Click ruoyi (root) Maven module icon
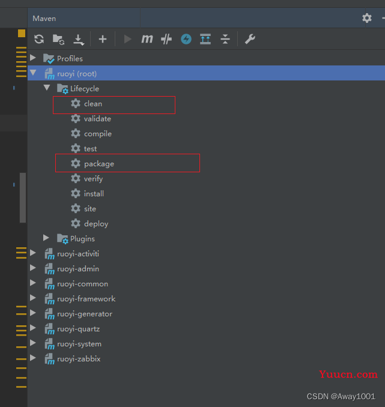The width and height of the screenshot is (385, 407). tap(49, 74)
